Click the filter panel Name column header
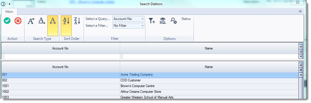Image resolution: width=311 pixels, height=103 pixels. click(209, 48)
